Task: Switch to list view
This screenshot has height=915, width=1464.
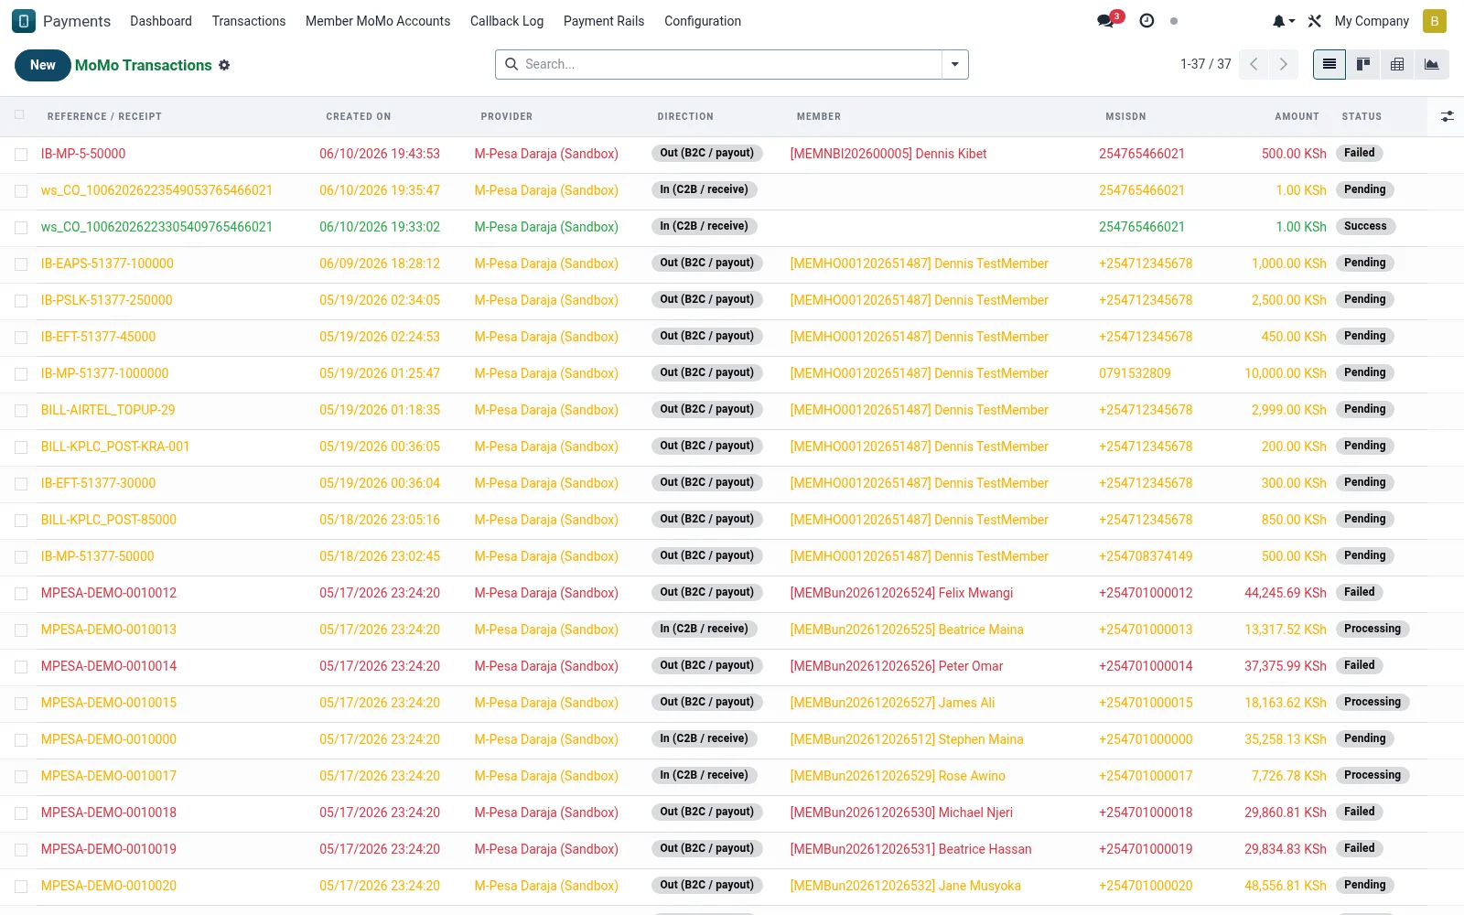Action: pos(1329,64)
